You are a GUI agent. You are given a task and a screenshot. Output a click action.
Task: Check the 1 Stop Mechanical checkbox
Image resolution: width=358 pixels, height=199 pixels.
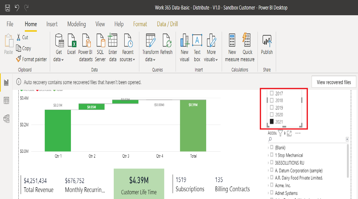click(x=272, y=155)
